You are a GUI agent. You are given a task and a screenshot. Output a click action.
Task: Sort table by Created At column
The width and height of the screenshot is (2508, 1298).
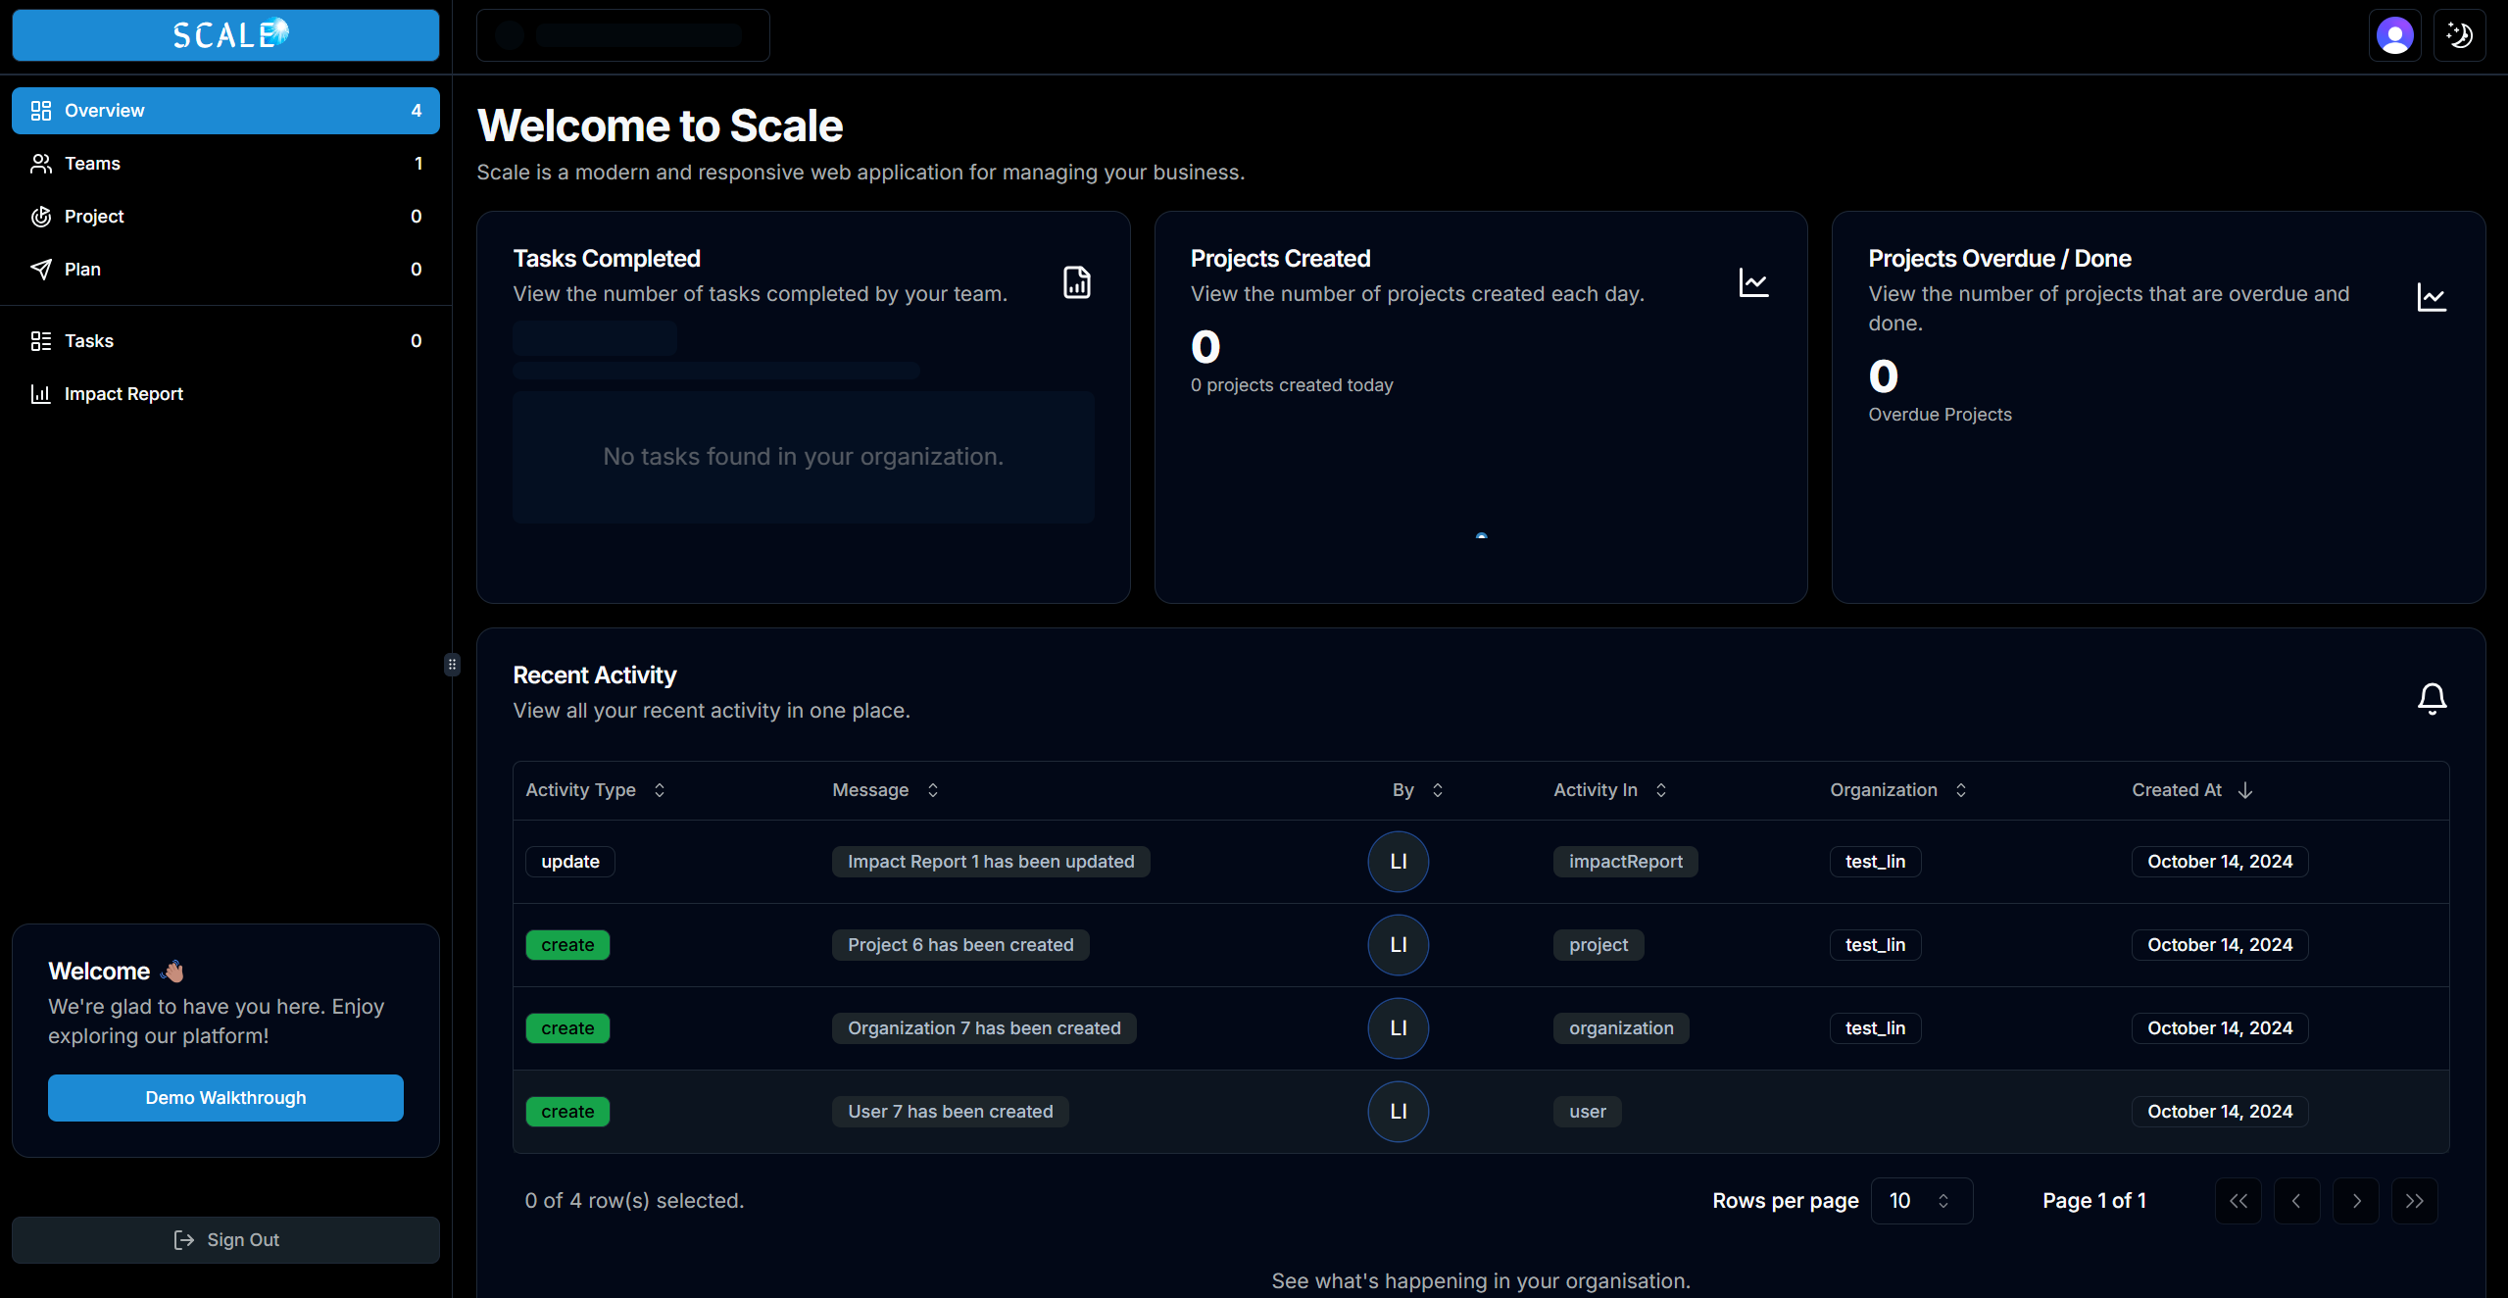click(x=2192, y=790)
